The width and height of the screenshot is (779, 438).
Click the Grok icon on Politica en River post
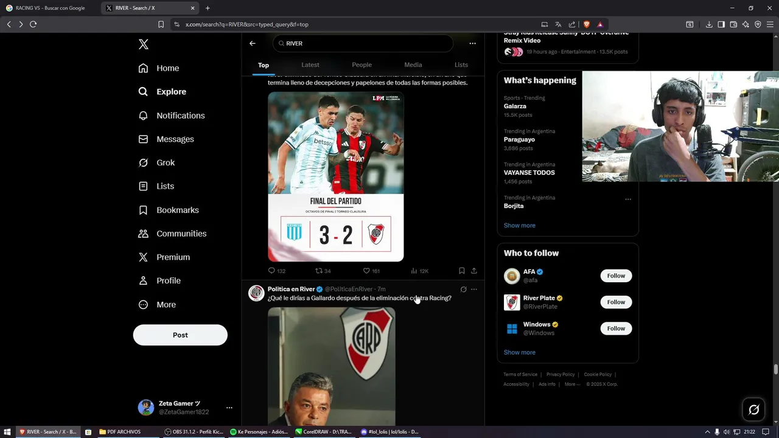point(463,290)
